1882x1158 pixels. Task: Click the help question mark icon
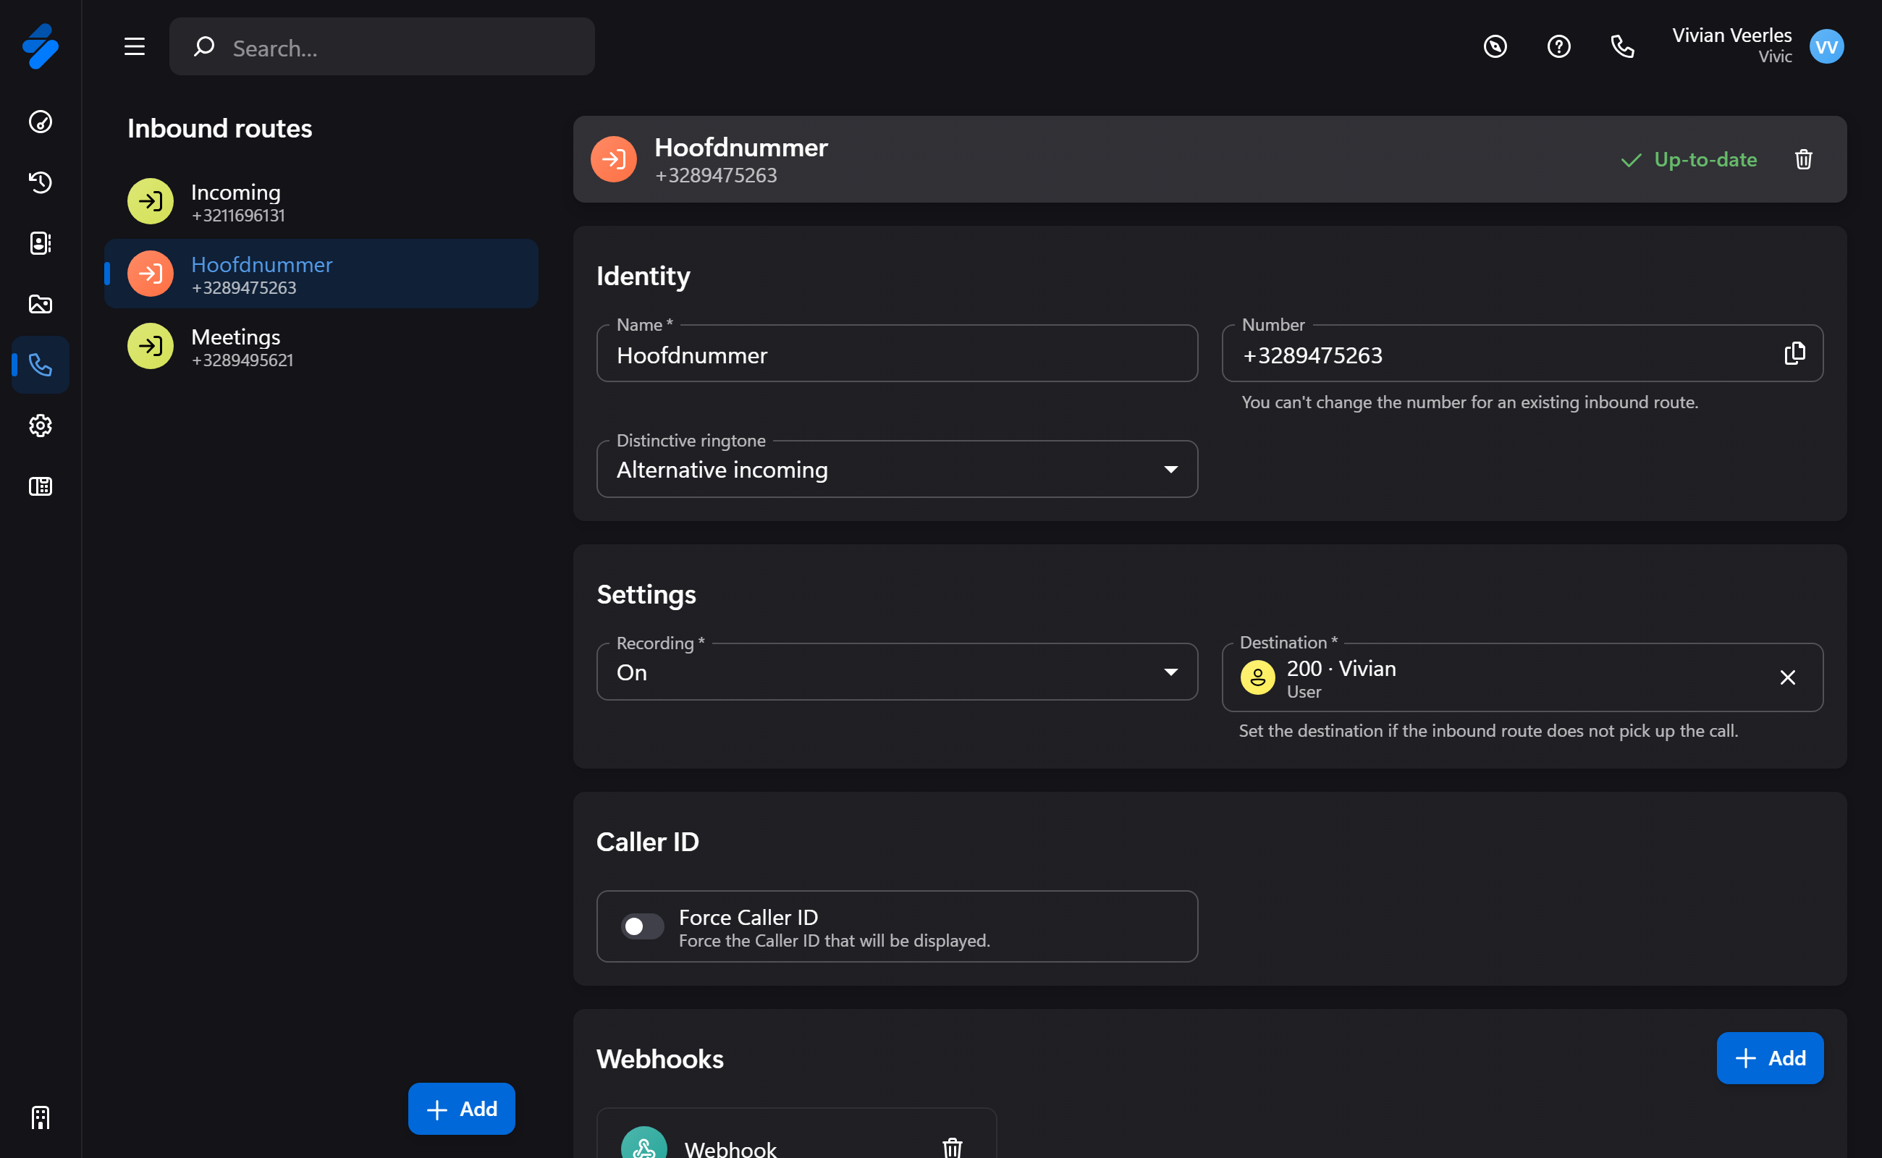tap(1558, 47)
